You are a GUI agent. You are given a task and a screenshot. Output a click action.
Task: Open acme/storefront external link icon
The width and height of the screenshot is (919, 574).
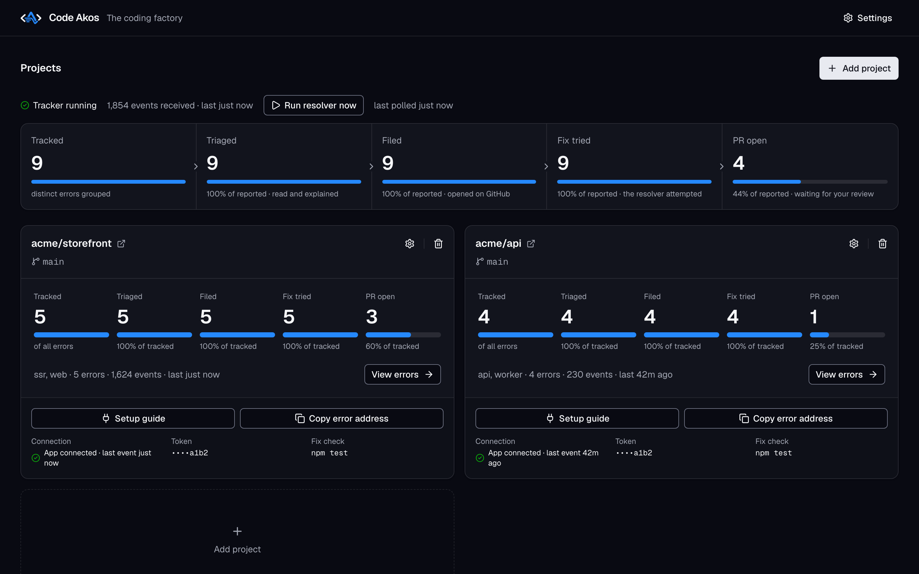[121, 243]
